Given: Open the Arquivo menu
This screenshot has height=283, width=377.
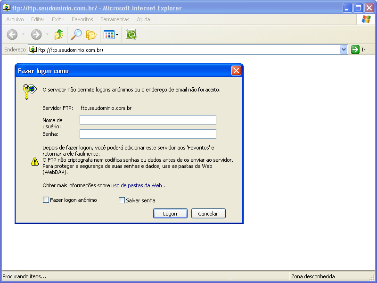Looking at the screenshot, I should click(15, 19).
